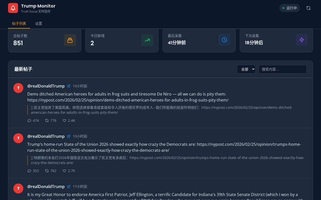
Task: Click the Truth Social 实时监控 subtitle
Action: (36, 11)
